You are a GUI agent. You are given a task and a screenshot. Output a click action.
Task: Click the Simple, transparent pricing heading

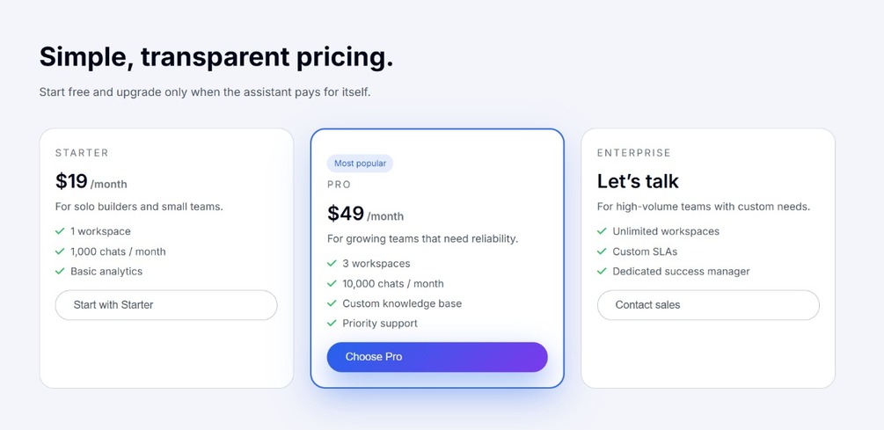click(x=216, y=57)
